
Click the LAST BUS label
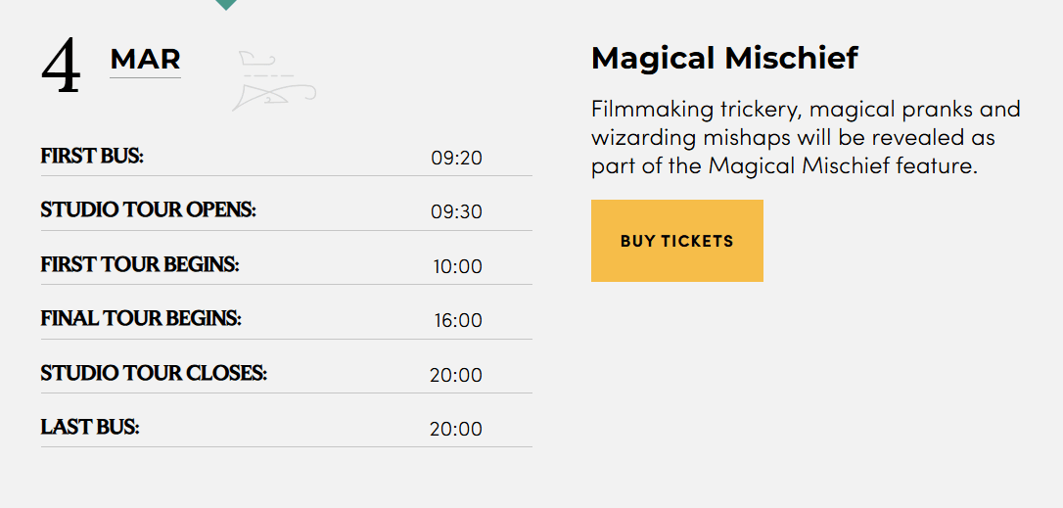90,428
